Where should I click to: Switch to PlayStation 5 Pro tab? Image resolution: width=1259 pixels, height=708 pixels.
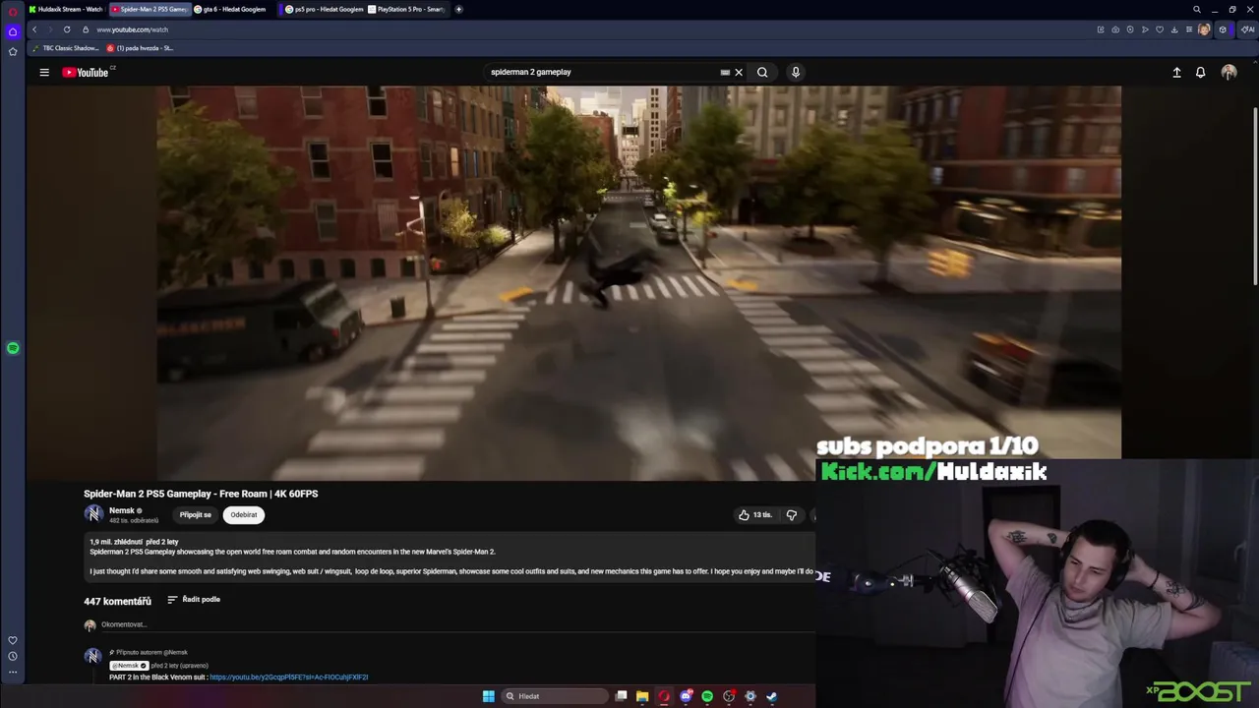[407, 9]
